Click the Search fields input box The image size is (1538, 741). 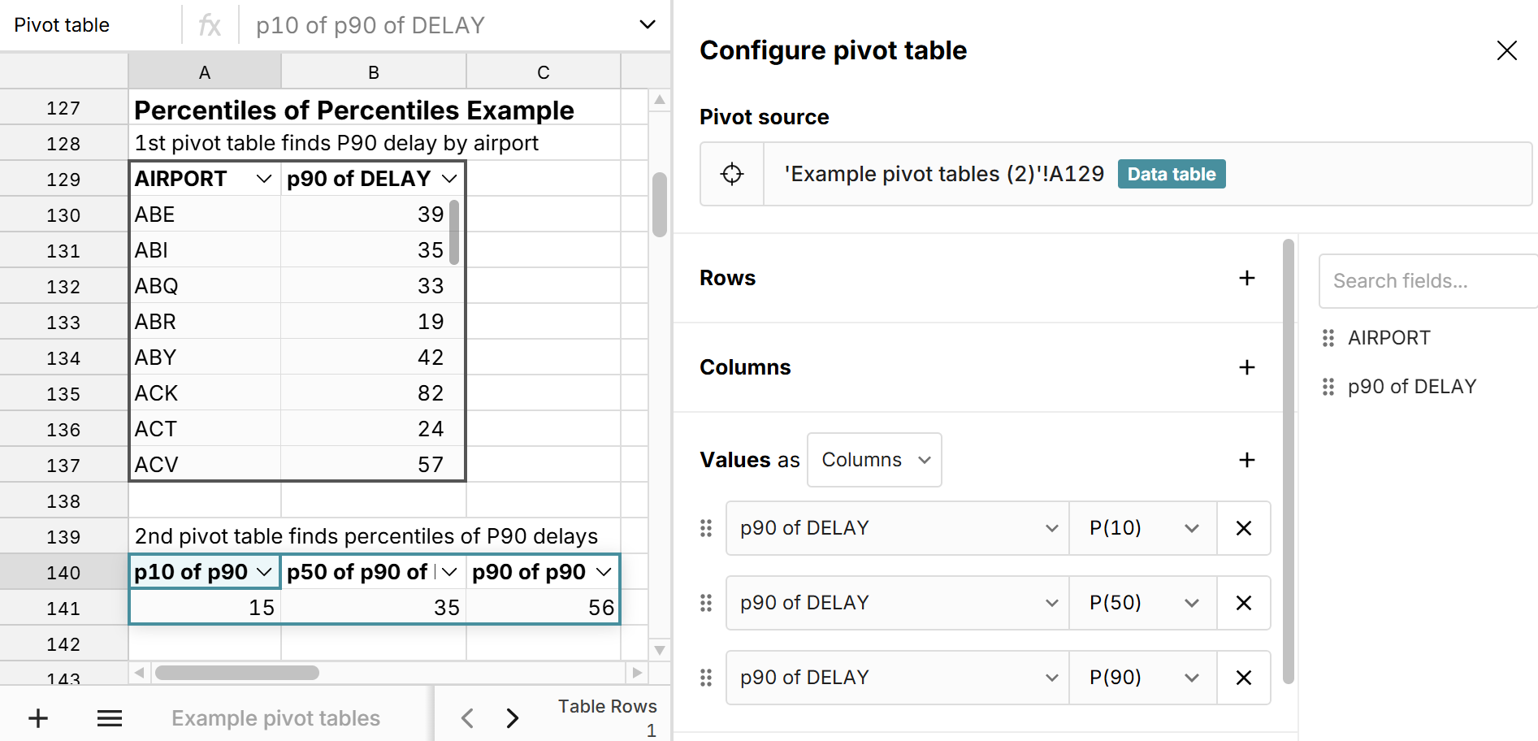click(x=1427, y=281)
